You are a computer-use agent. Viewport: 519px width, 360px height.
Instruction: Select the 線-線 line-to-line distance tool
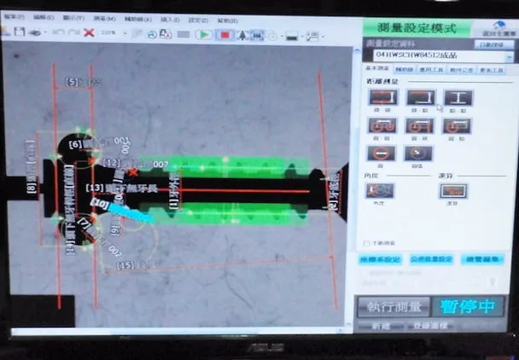pos(383,97)
